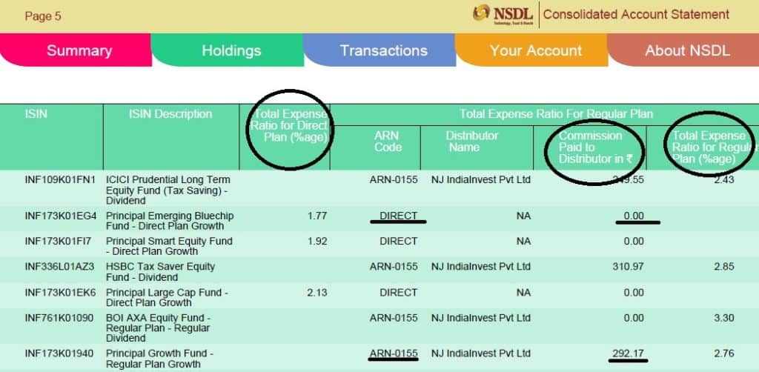This screenshot has width=759, height=372.
Task: Click commission 0.00 in Principal Emerging Bluechip row
Action: [x=634, y=216]
